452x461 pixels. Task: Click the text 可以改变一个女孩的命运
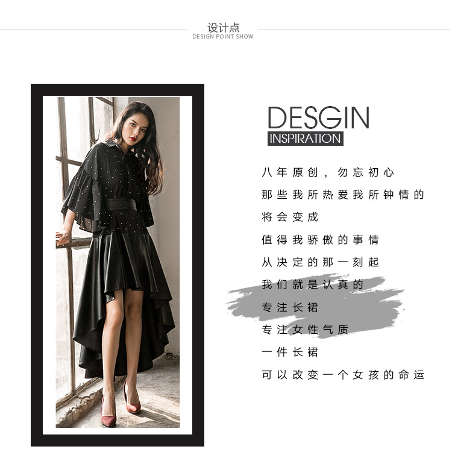(x=342, y=375)
